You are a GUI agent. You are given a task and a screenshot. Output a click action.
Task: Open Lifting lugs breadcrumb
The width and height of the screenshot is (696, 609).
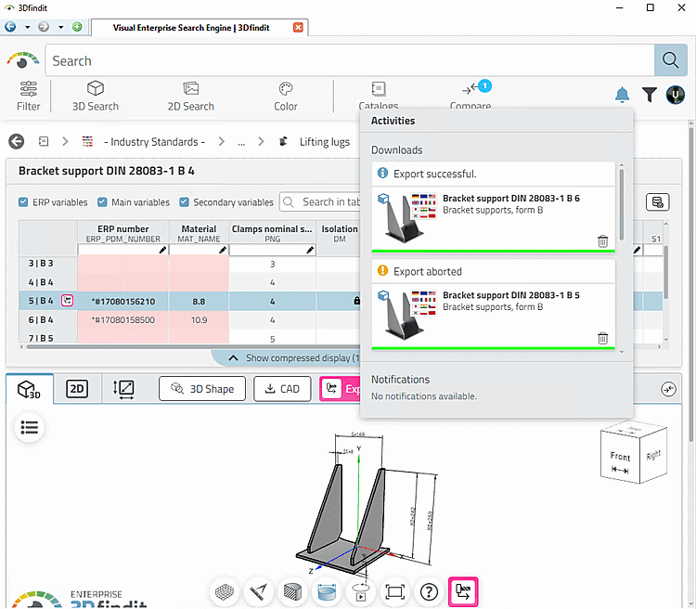coord(325,142)
